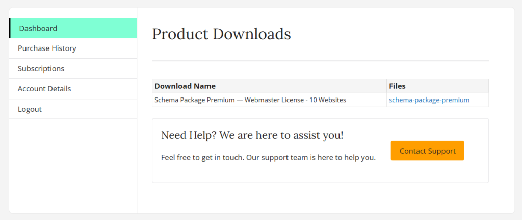Open the Dashboard sidebar item
Viewport: 522px width, 220px height.
tap(38, 28)
